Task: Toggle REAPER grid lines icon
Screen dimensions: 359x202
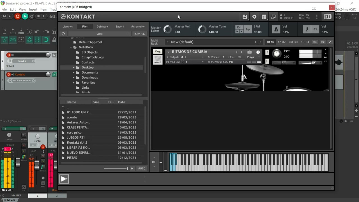Action: point(38,40)
